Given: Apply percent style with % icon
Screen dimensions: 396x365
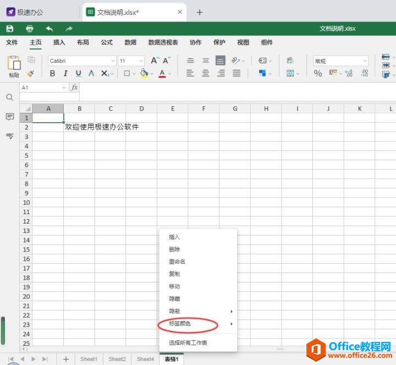Looking at the screenshot, I should tap(318, 73).
